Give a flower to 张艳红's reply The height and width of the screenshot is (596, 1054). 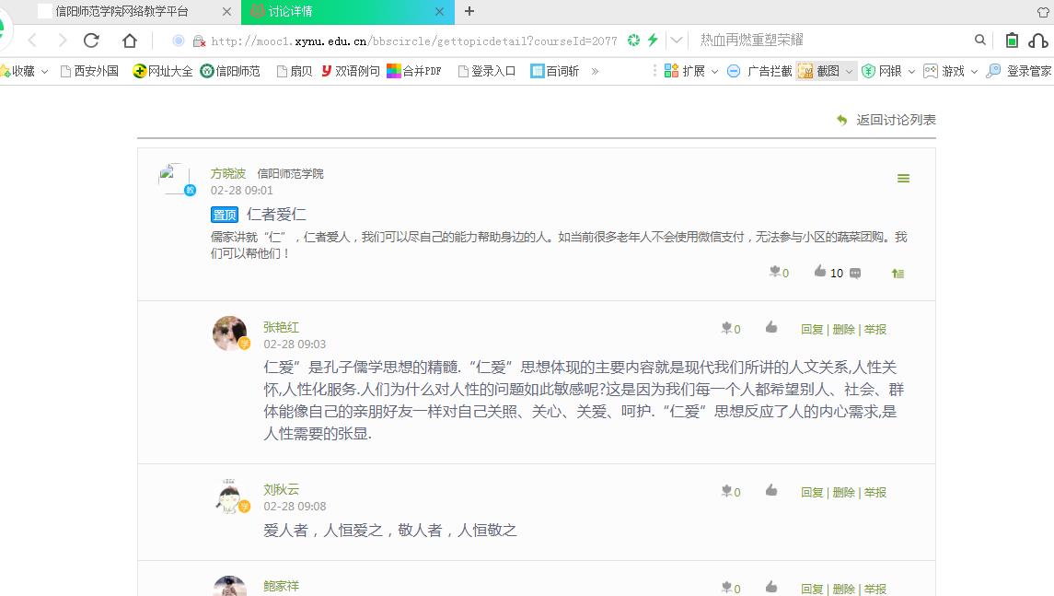coord(726,328)
